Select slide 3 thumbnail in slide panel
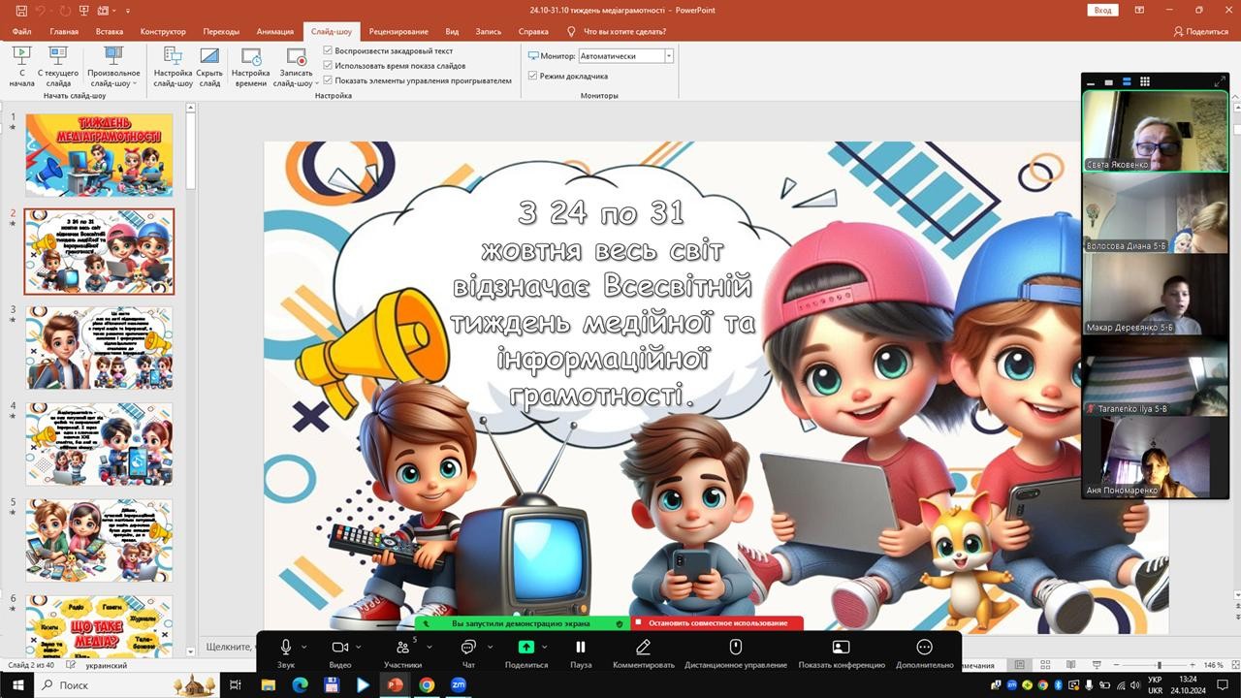Image resolution: width=1241 pixels, height=698 pixels. 99,348
